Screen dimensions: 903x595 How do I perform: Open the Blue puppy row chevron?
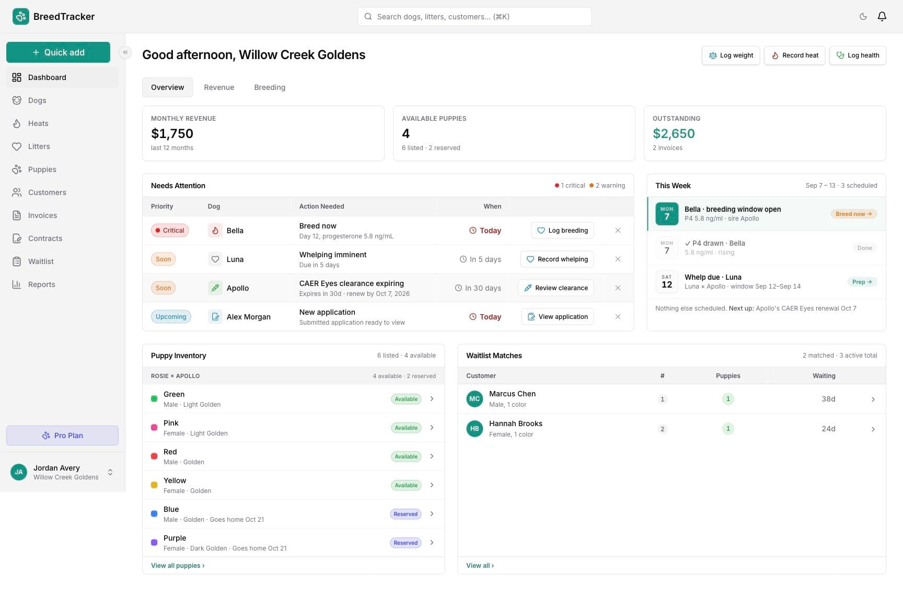coord(432,514)
